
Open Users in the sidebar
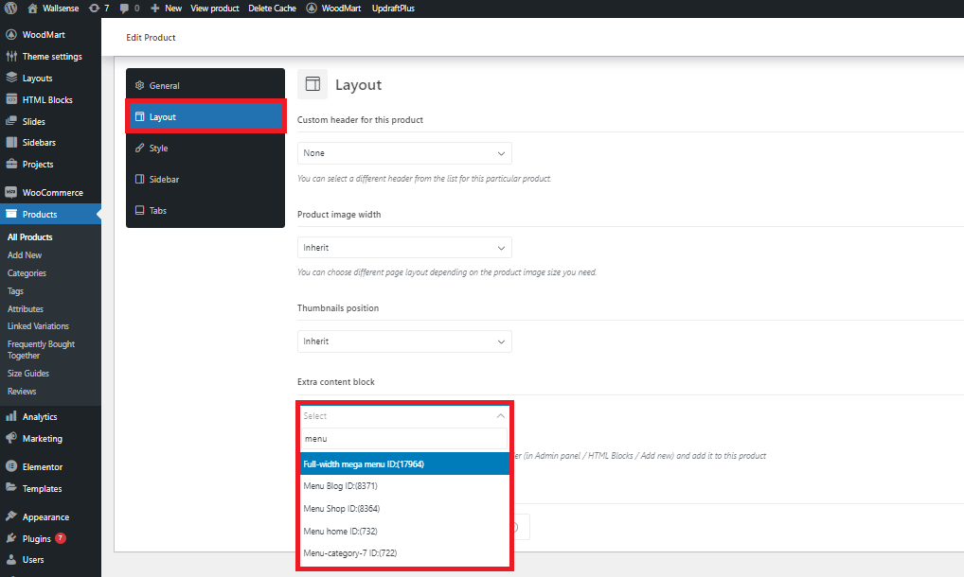(50, 560)
